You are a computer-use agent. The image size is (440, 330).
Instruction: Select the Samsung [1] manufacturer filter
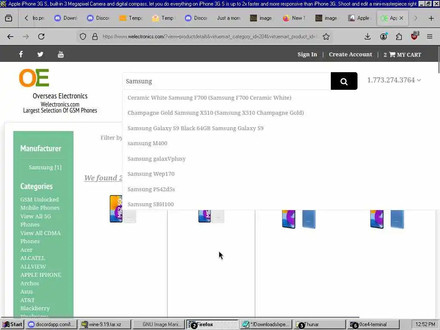pos(45,167)
